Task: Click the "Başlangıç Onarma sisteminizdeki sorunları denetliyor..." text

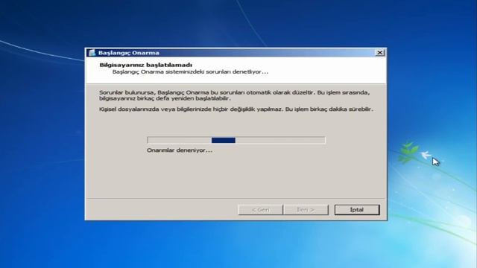Action: [191, 72]
